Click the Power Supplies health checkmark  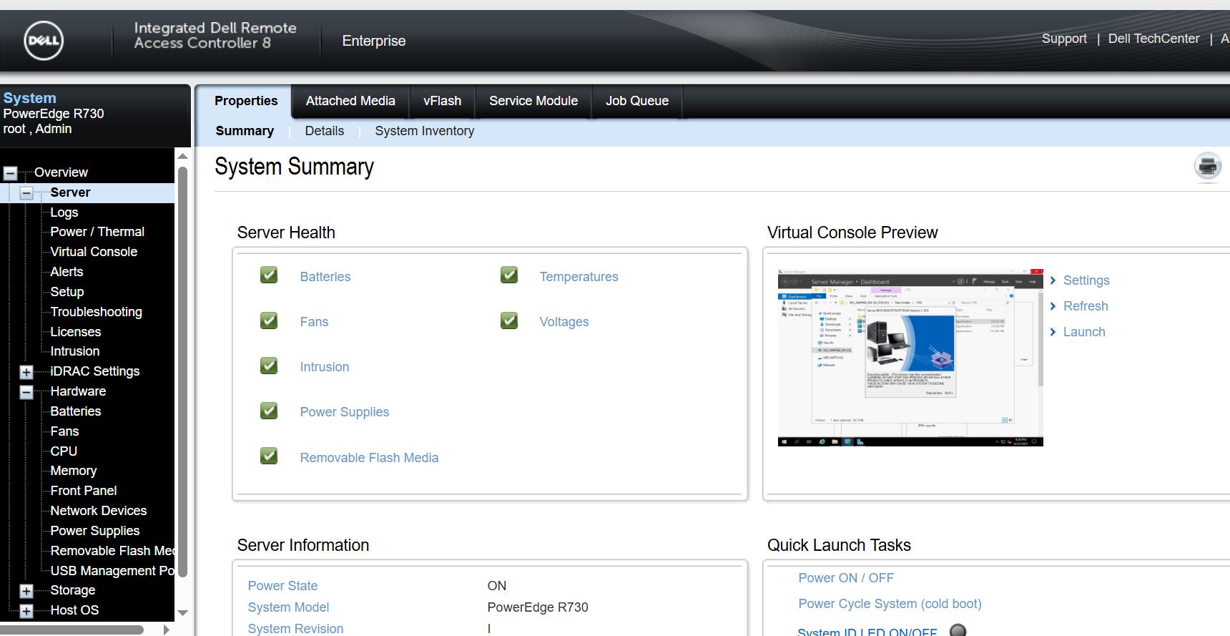(x=269, y=411)
